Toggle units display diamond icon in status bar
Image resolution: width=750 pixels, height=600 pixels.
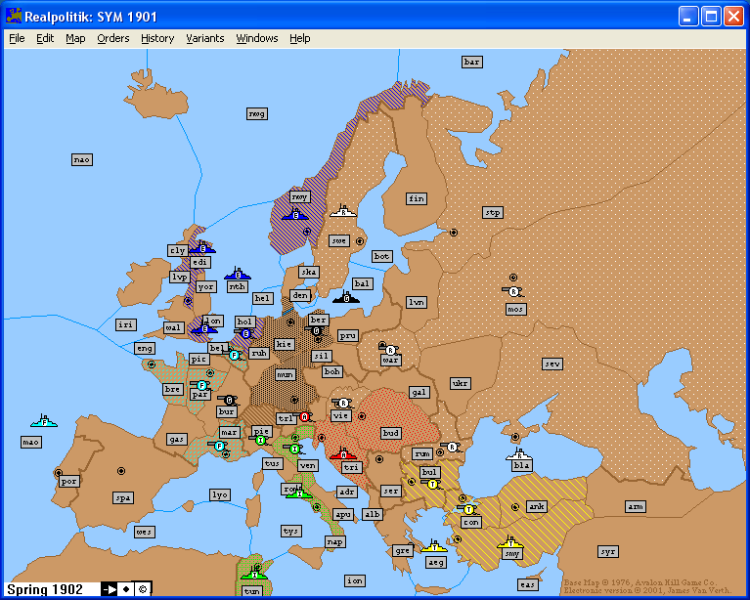[126, 589]
